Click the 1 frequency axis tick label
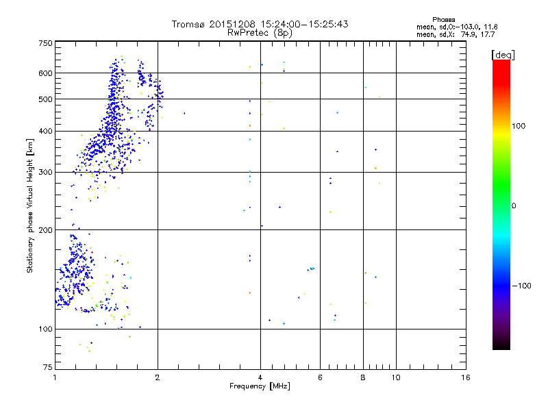 [x=55, y=377]
